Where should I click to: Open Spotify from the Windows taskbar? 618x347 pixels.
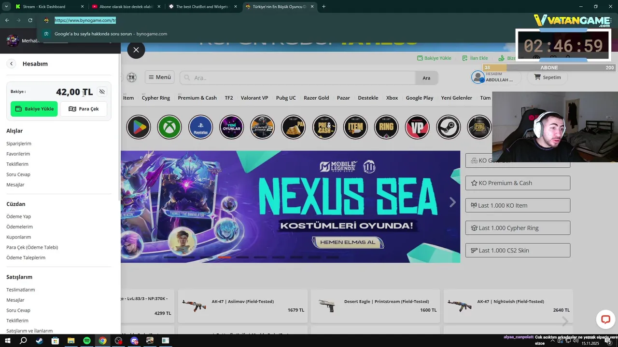[87, 341]
